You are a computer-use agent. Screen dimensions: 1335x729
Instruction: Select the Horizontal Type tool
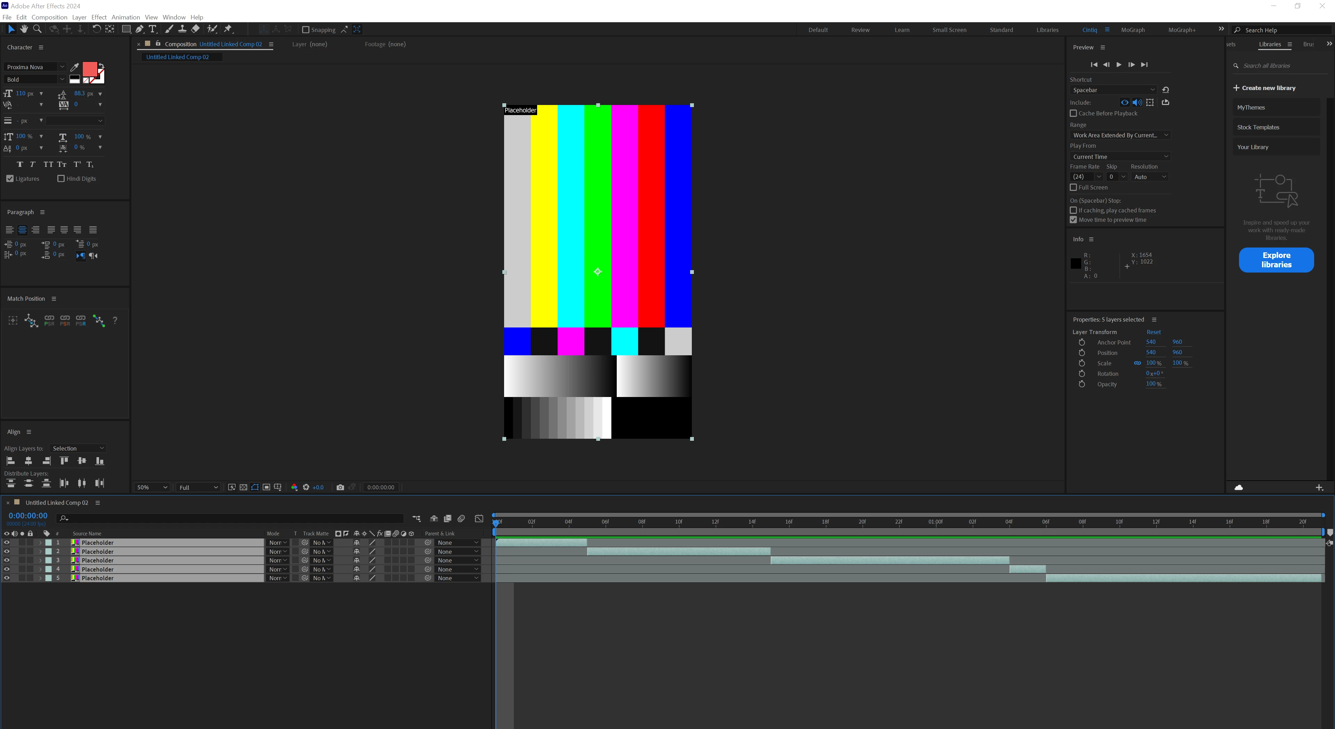pos(152,29)
